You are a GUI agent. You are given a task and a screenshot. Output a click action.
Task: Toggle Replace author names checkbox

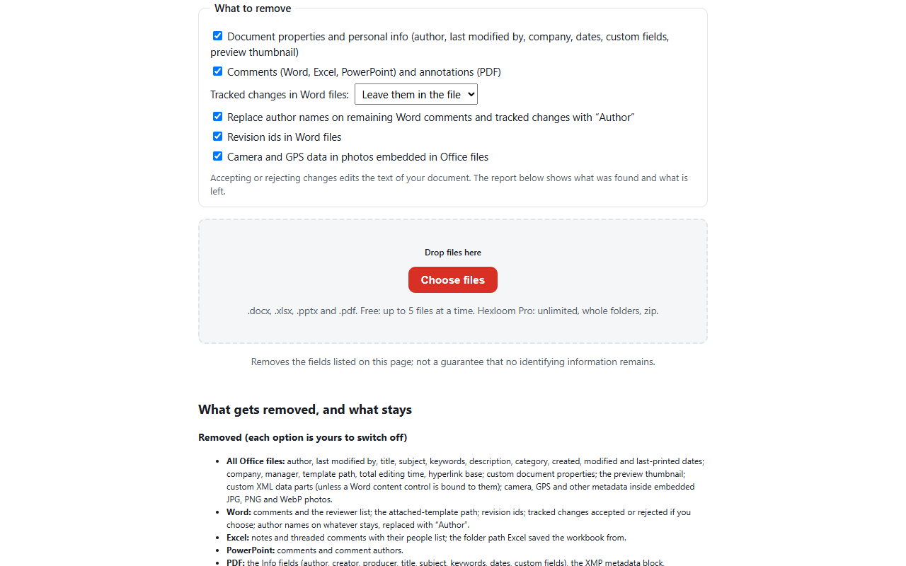pos(217,117)
